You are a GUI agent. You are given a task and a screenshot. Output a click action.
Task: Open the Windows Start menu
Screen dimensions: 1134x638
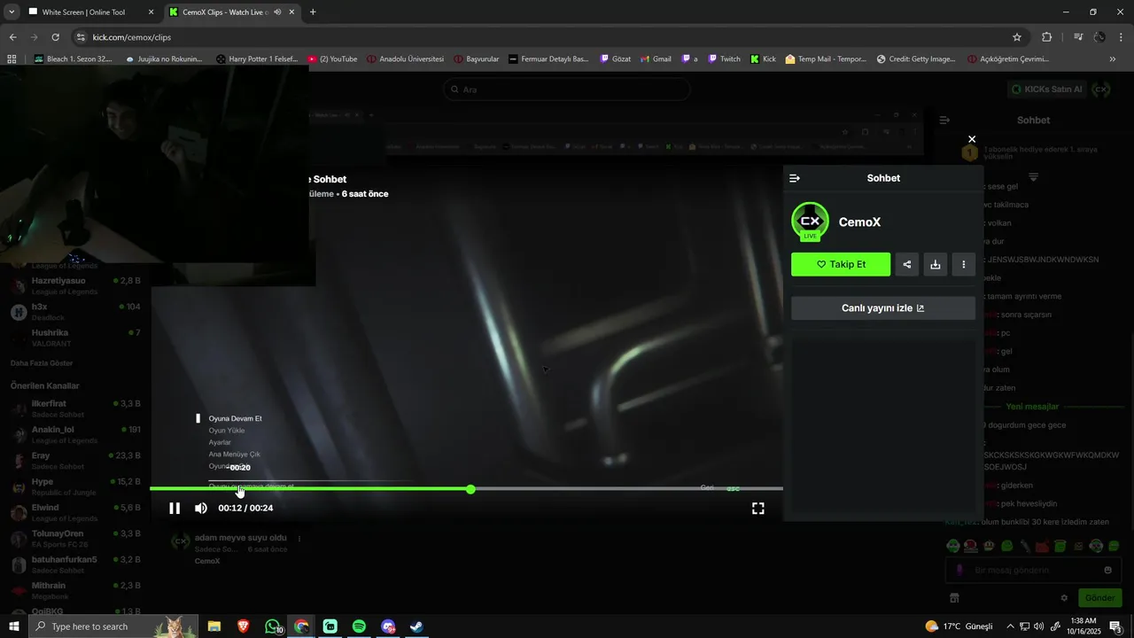[13, 626]
